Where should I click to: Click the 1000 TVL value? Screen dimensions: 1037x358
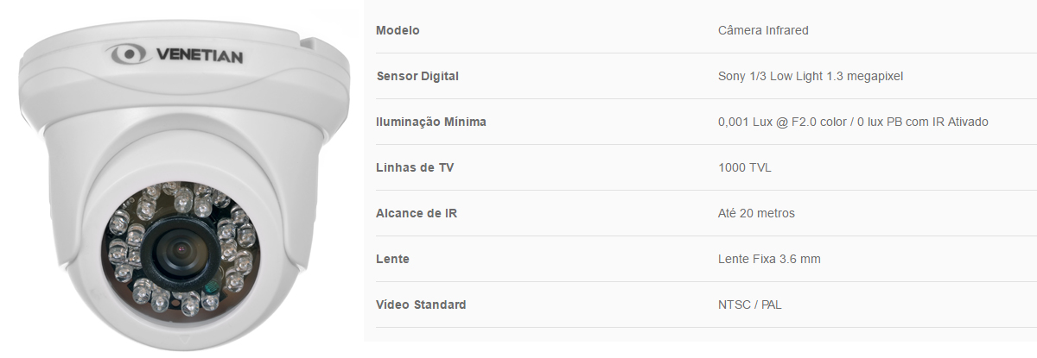pyautogui.click(x=744, y=167)
